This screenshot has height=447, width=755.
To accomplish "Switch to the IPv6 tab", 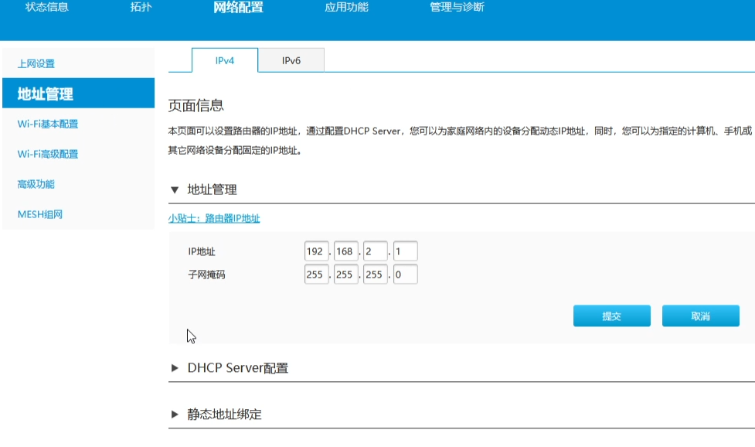I will [x=292, y=59].
